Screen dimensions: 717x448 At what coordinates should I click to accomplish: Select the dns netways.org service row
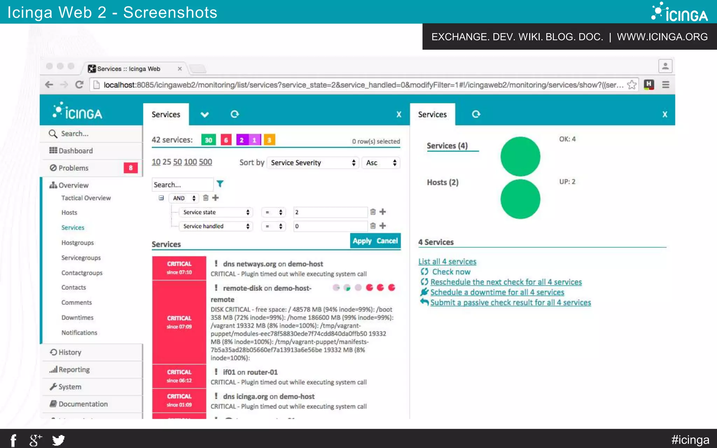(276, 268)
